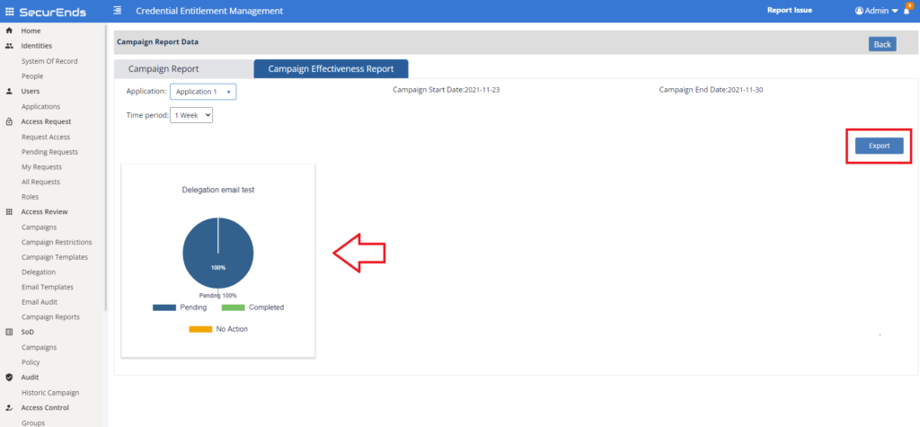This screenshot has height=427, width=920.
Task: Click the Campaign Report Data heading
Action: 158,42
